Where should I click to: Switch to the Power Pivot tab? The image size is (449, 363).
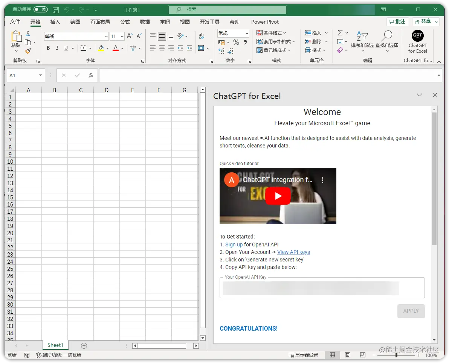pyautogui.click(x=265, y=22)
